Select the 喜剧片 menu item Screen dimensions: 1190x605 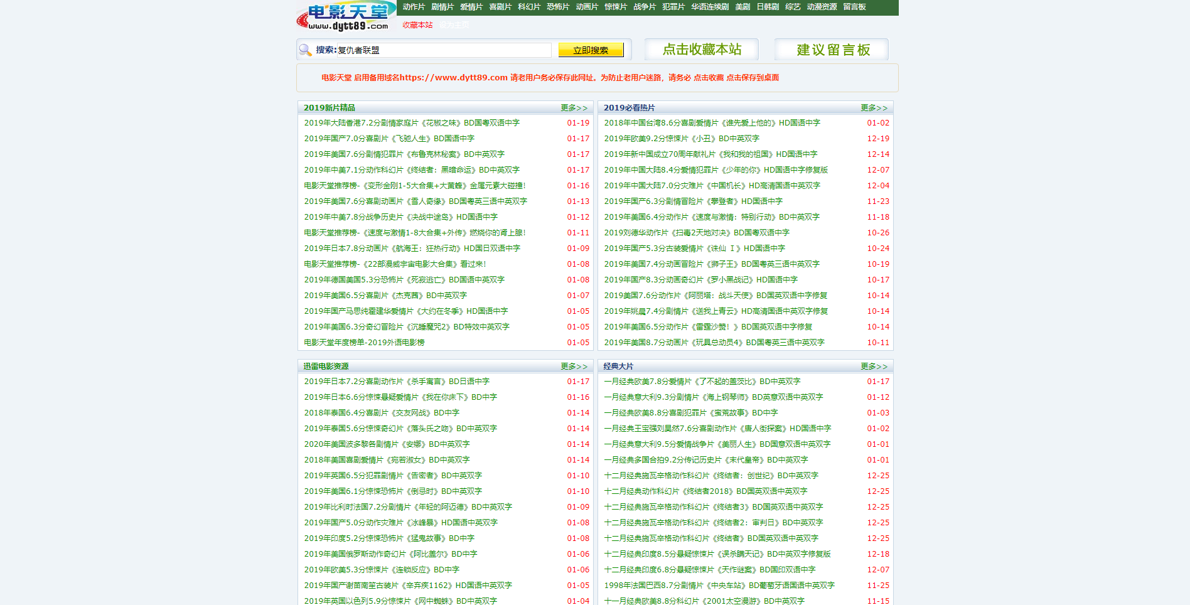pos(500,7)
